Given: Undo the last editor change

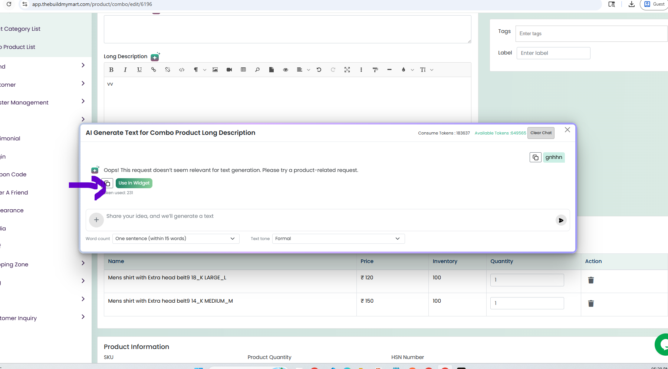Looking at the screenshot, I should 319,70.
